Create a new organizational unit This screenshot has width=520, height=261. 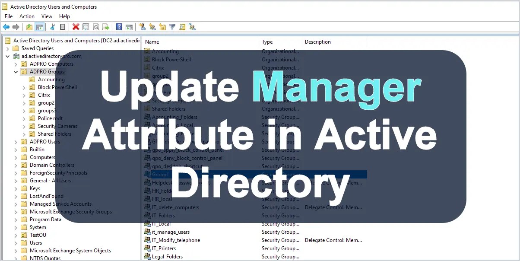click(162, 27)
